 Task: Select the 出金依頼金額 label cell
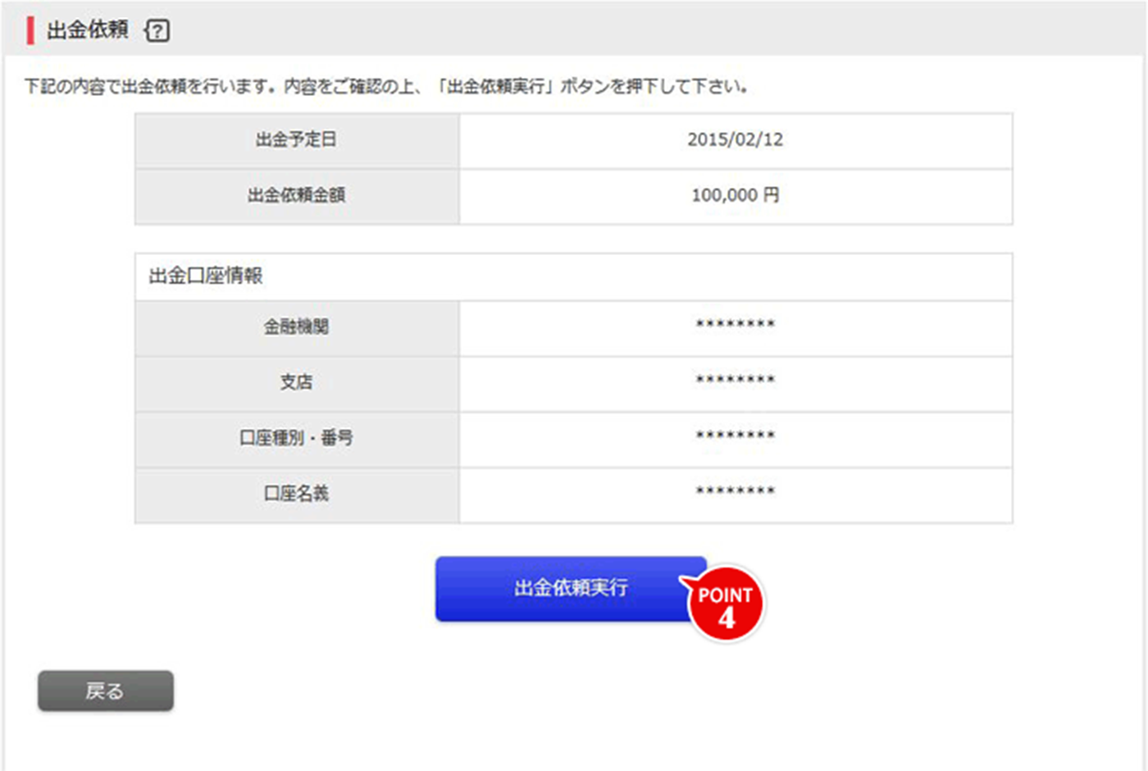(297, 195)
